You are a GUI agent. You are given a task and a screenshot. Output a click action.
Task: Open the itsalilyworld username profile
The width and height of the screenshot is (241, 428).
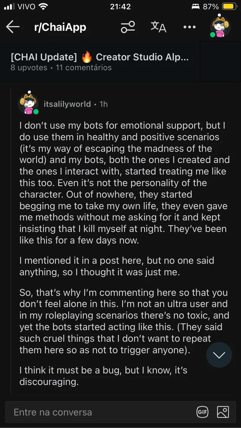(x=67, y=104)
